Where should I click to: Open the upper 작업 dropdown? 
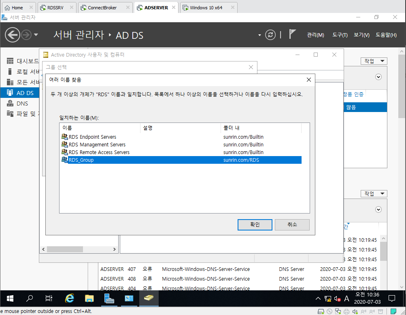click(374, 61)
